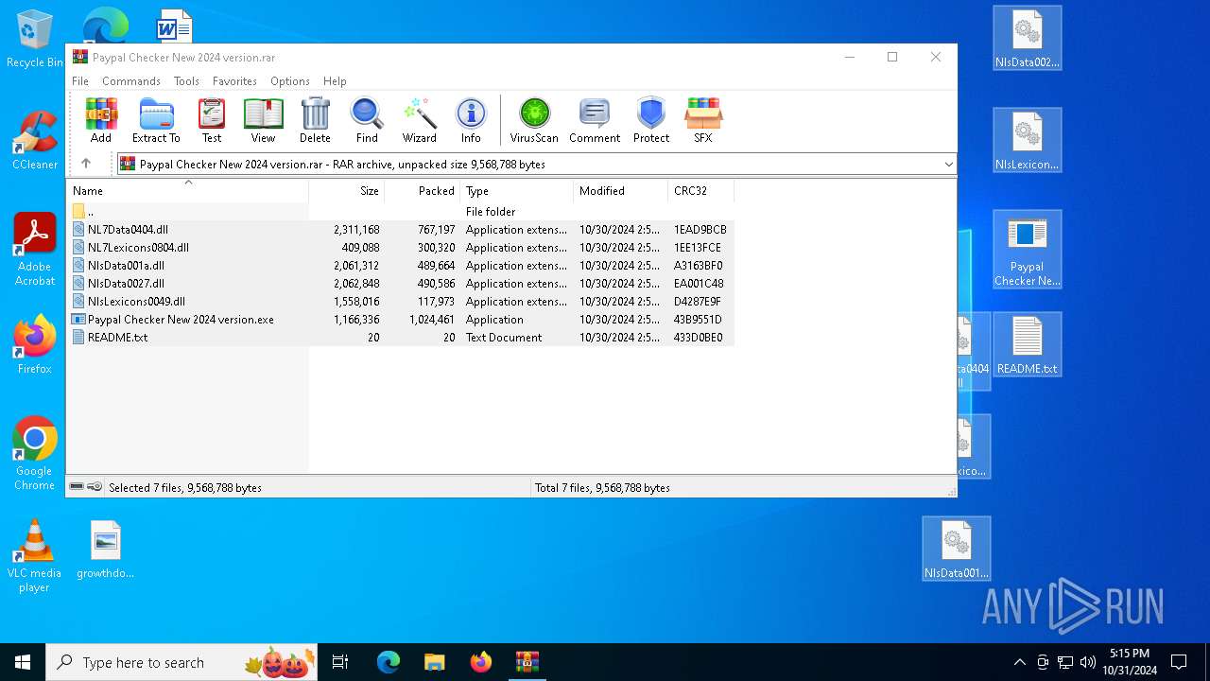Open the Options menu
This screenshot has height=681, width=1210.
(290, 81)
